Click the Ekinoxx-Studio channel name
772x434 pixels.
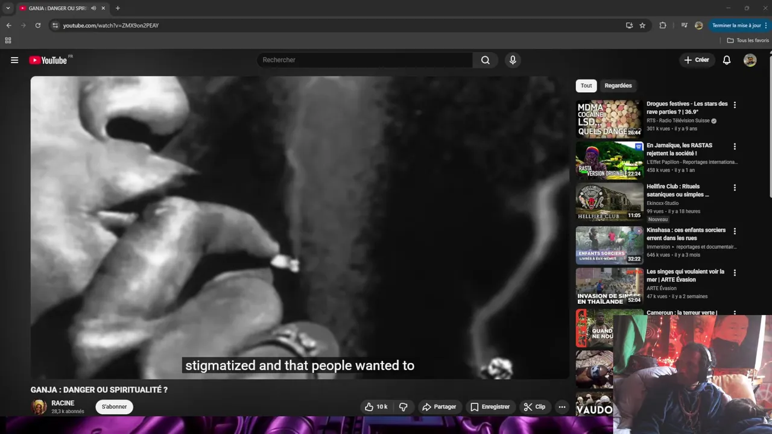coord(663,203)
